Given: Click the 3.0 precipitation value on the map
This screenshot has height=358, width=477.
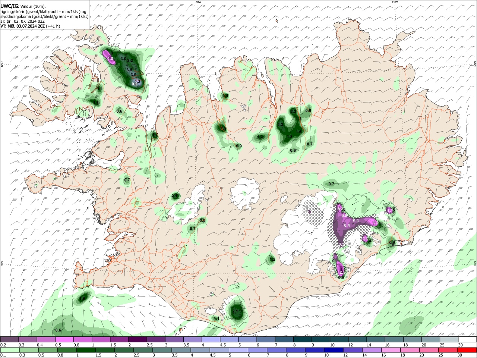Looking at the screenshot, I should pos(123,59).
